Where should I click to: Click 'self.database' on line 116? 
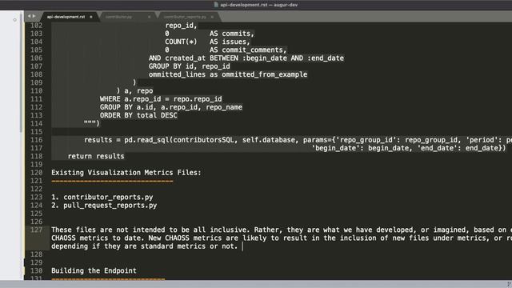click(x=269, y=140)
